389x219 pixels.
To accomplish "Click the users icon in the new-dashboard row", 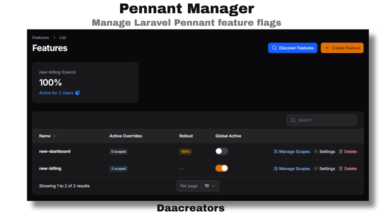I will (x=276, y=151).
